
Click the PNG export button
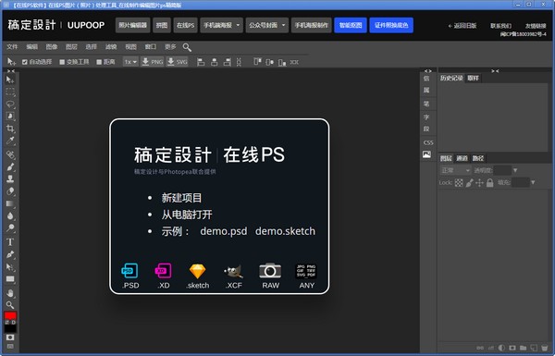153,62
